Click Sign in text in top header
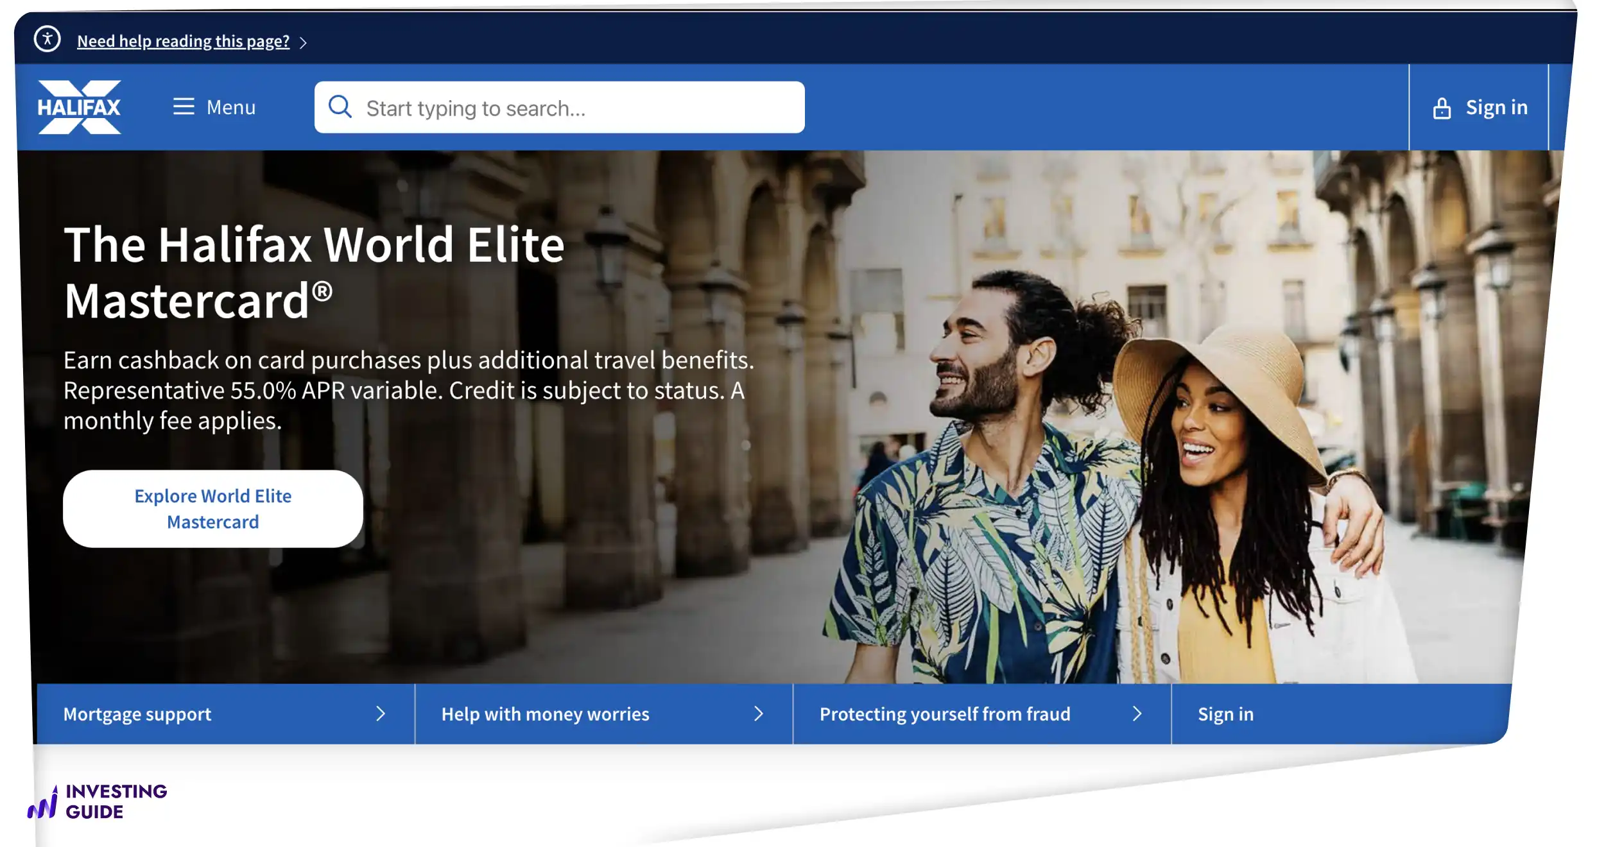 (x=1496, y=107)
